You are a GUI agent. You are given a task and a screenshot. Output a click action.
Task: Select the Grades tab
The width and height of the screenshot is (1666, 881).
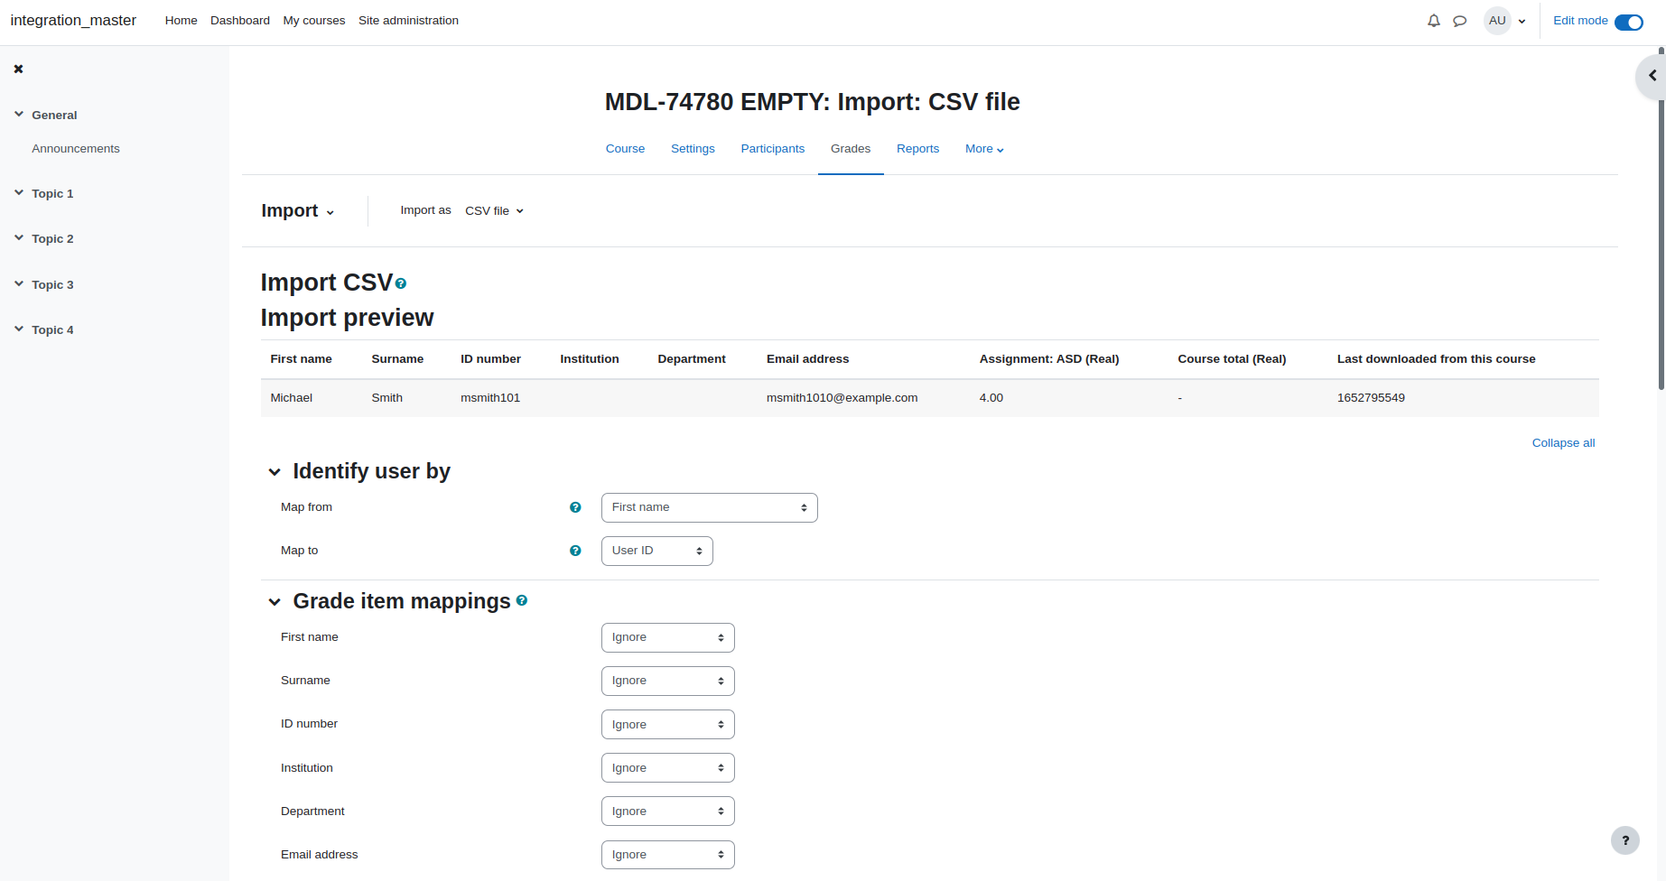coord(851,149)
